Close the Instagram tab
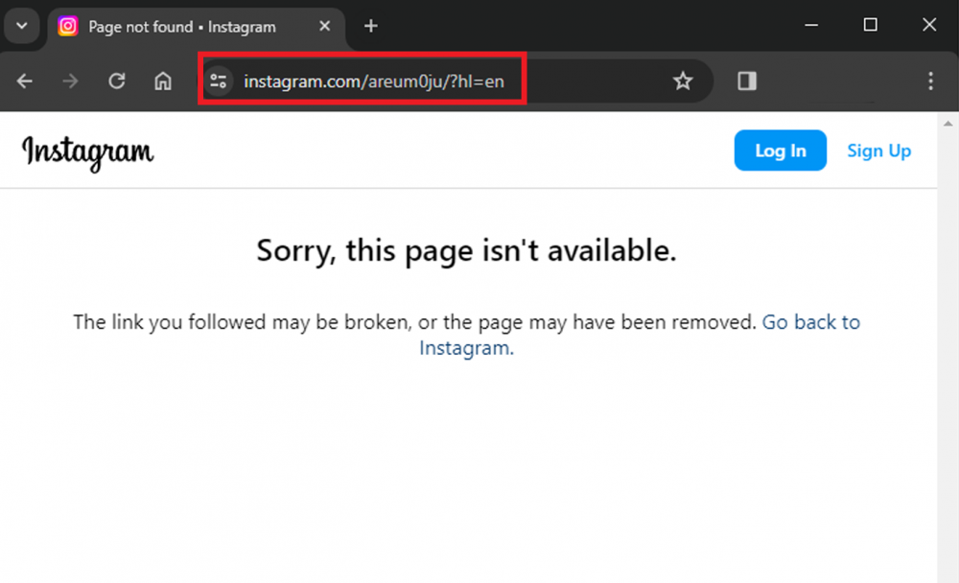Viewport: 959px width, 583px height. pos(325,26)
